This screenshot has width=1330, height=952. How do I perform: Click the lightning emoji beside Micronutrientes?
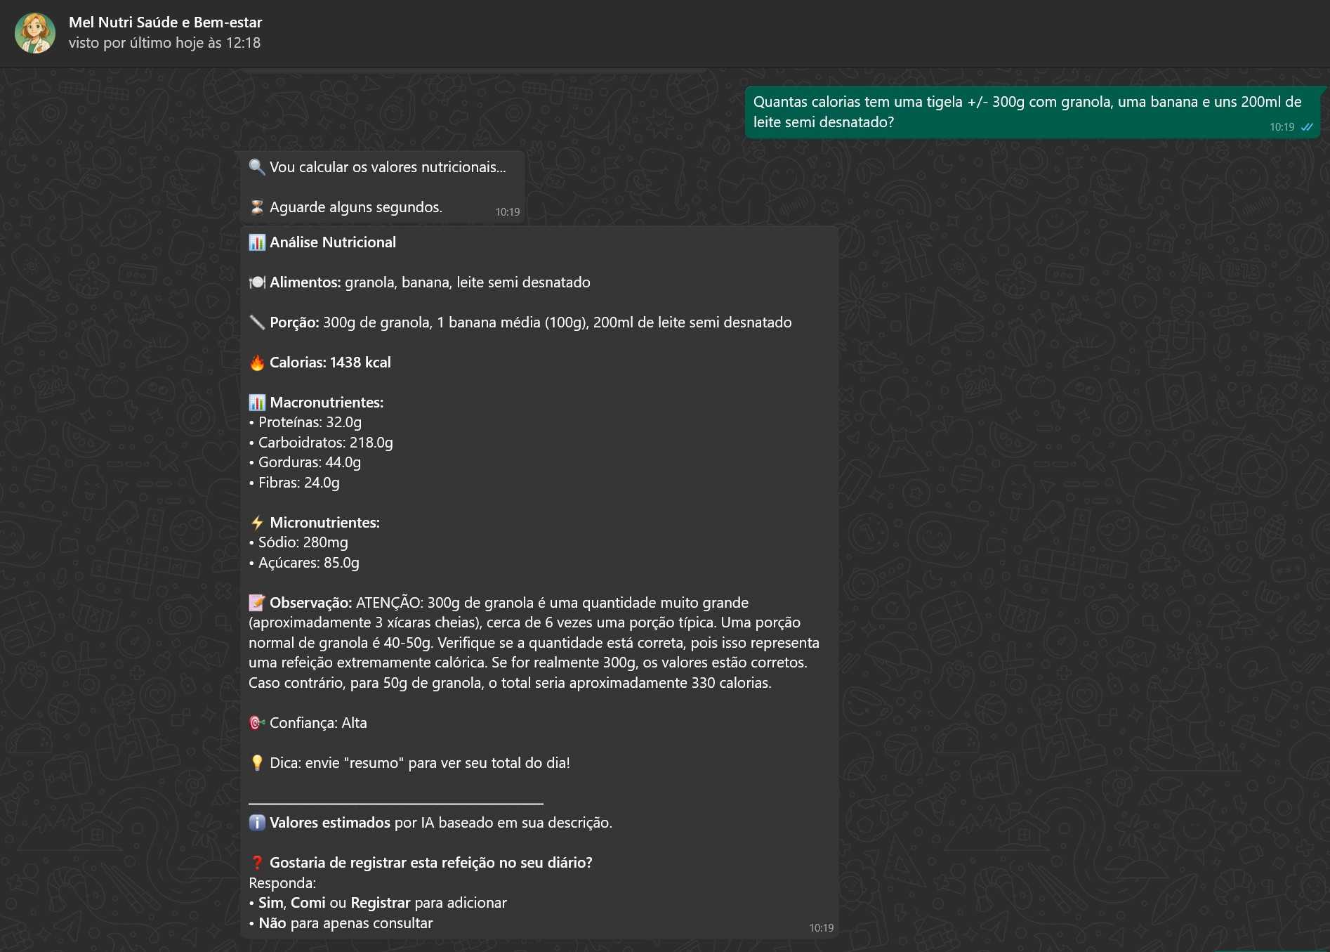point(257,523)
